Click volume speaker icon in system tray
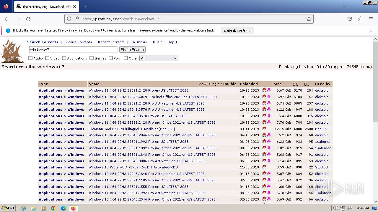Image resolution: width=378 pixels, height=212 pixels. click(336, 208)
